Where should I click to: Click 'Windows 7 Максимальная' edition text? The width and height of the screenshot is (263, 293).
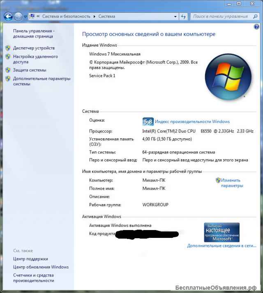point(115,54)
